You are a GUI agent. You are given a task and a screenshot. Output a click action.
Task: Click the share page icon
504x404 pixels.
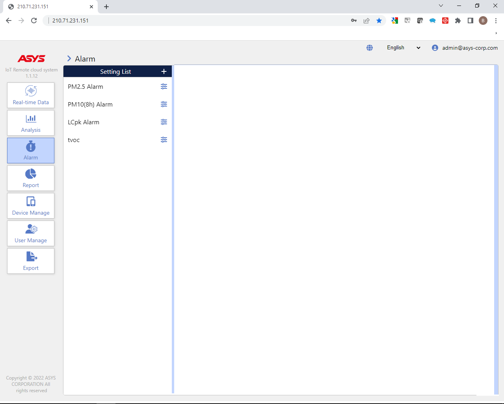tap(366, 21)
